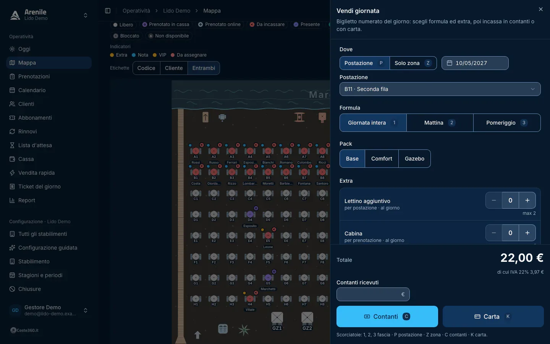The height and width of the screenshot is (344, 550).
Task: Click the Contanti ricevuti input field
Action: click(x=373, y=294)
